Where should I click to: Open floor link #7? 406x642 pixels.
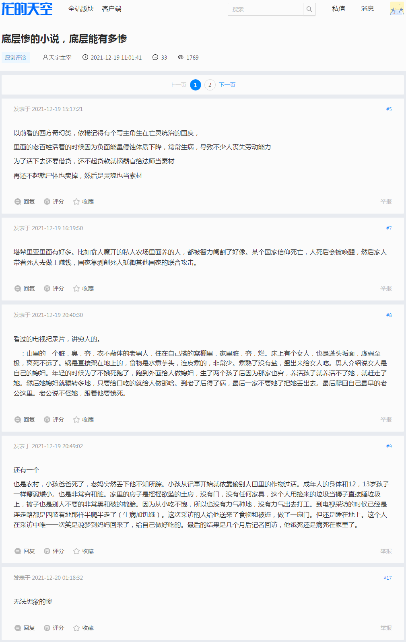point(389,228)
